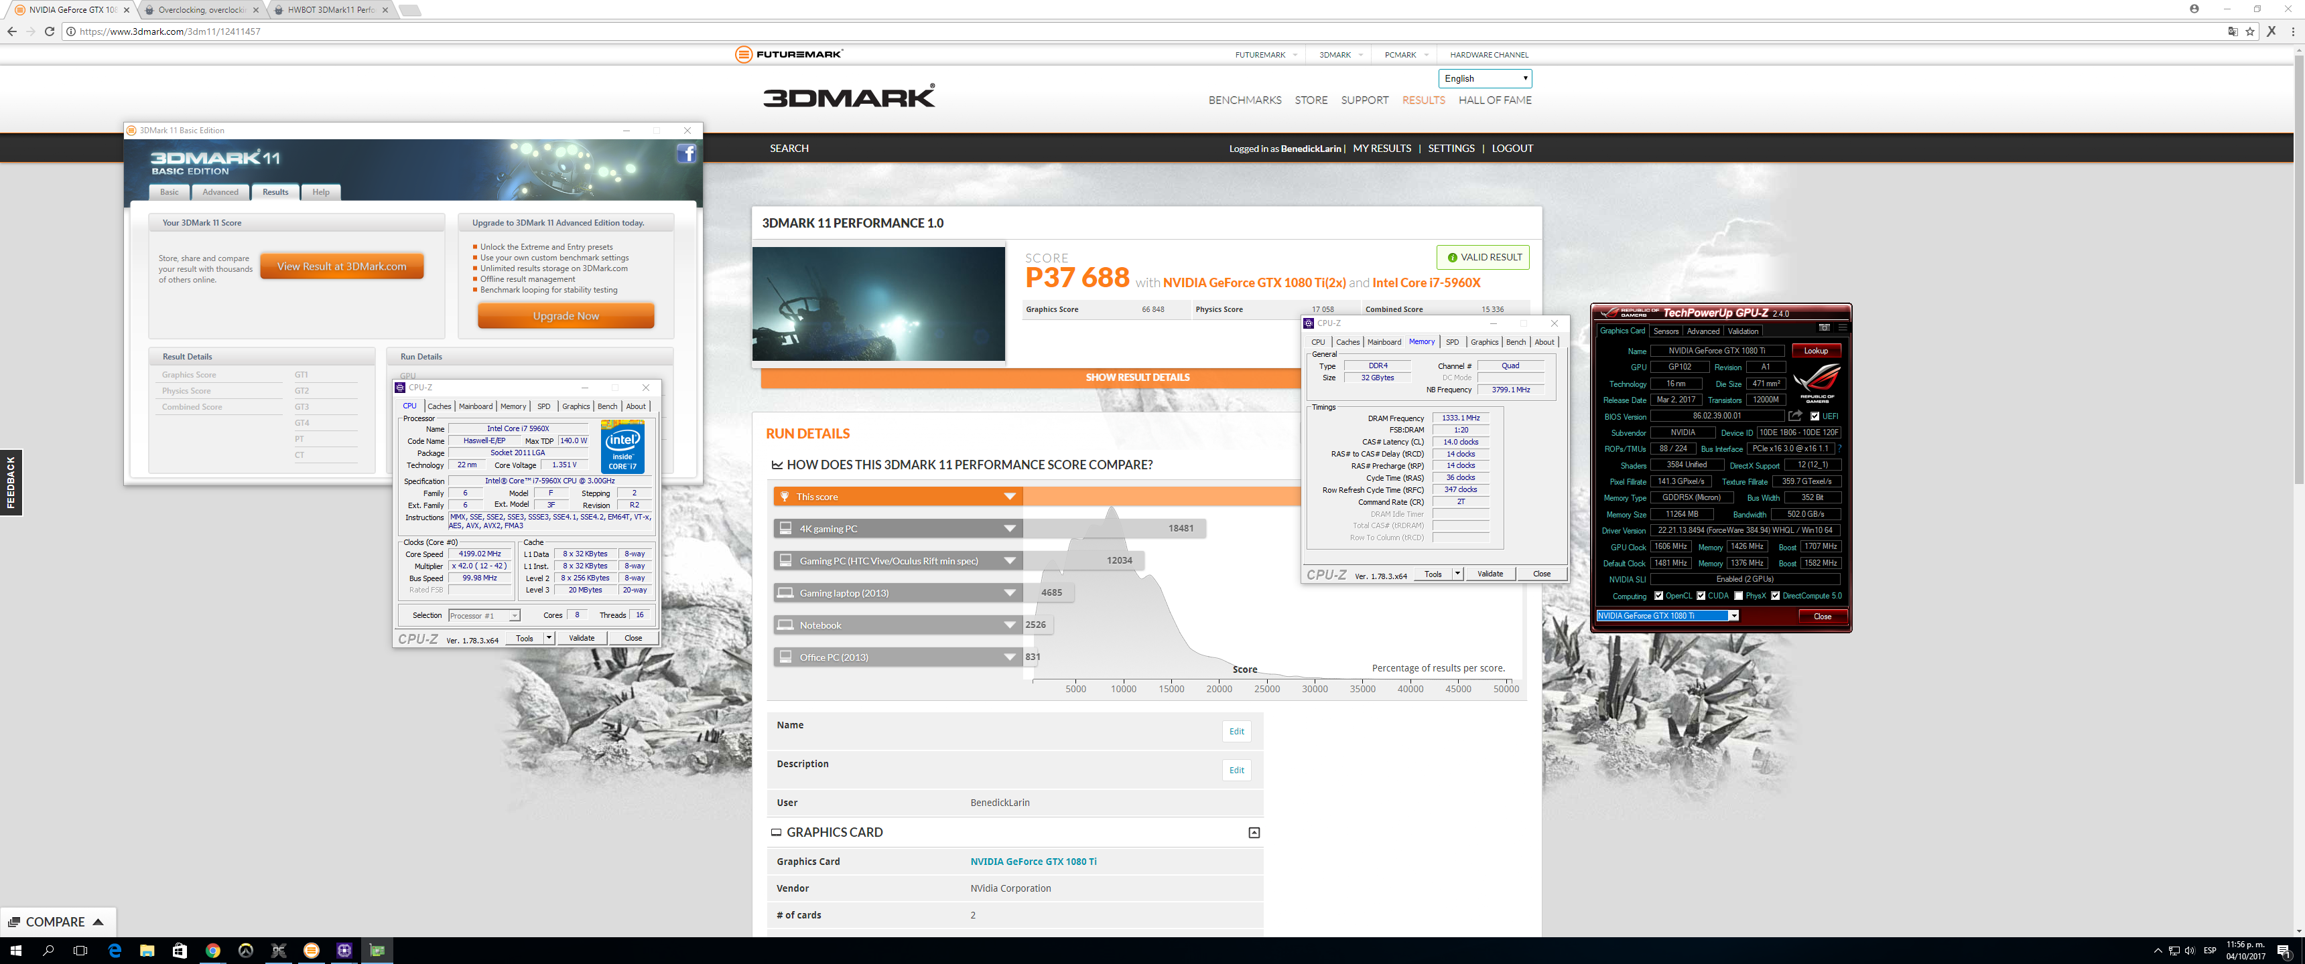Collapse the Graphics Card section expander
The width and height of the screenshot is (2305, 964).
click(1254, 833)
